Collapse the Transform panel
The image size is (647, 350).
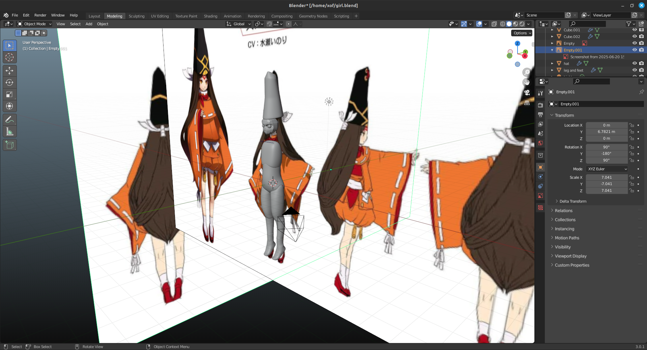click(564, 115)
